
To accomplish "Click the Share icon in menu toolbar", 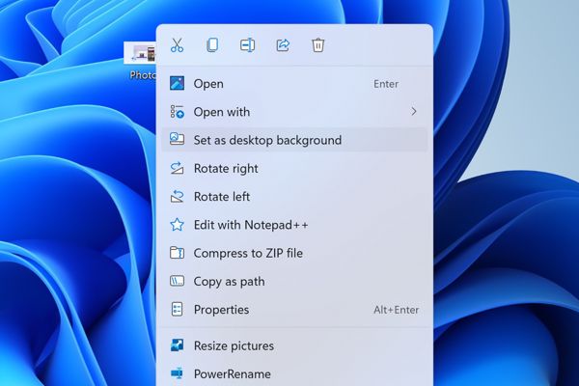I will [283, 45].
